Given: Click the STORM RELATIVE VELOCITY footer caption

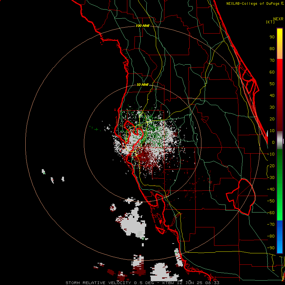Looking at the screenshot, I should click(x=142, y=283).
